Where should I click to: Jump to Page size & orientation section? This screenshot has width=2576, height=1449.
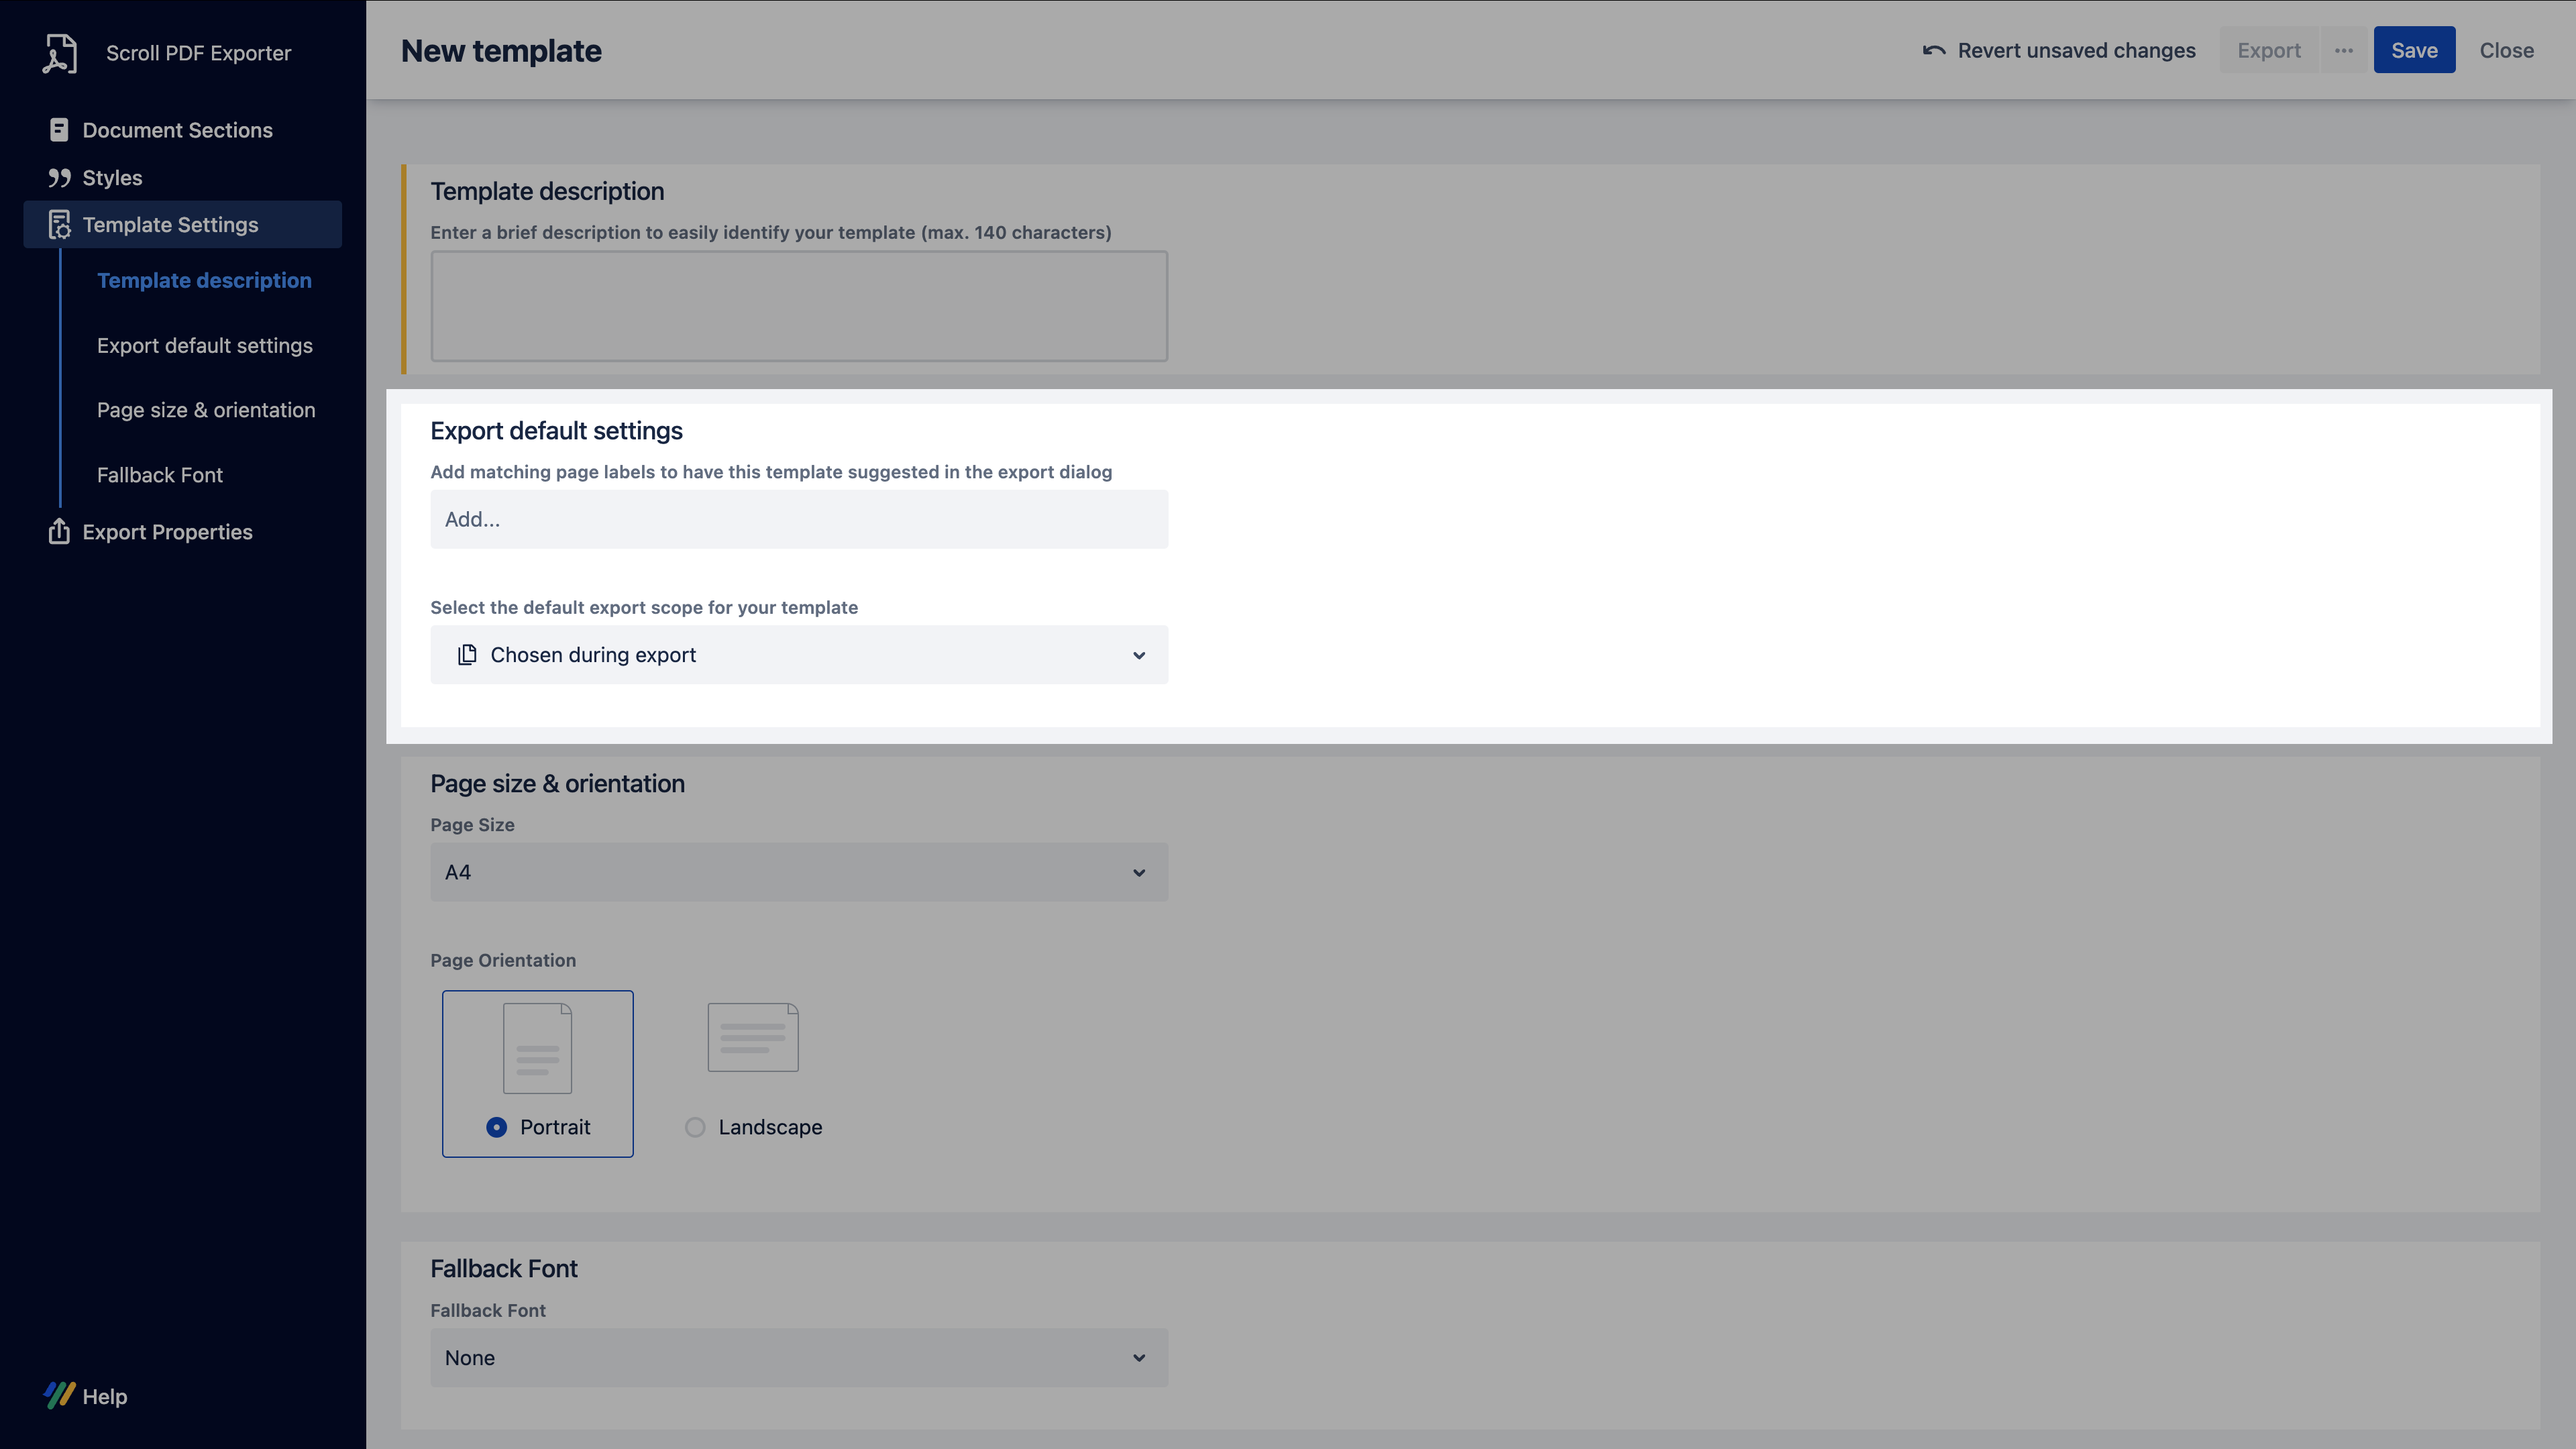coord(206,410)
